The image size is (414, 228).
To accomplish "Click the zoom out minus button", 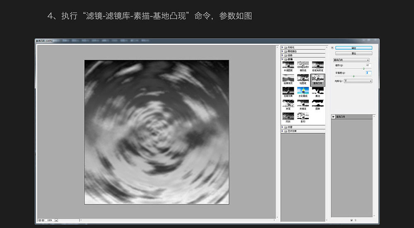I will (x=40, y=220).
